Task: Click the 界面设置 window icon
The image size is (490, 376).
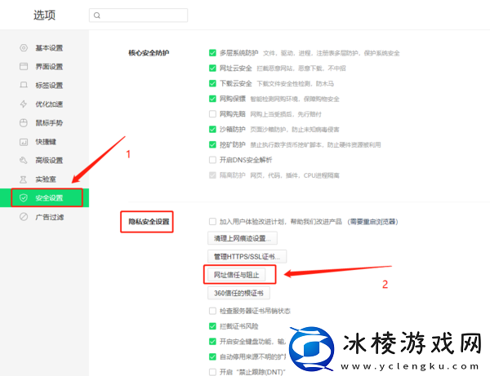Action: (24, 66)
